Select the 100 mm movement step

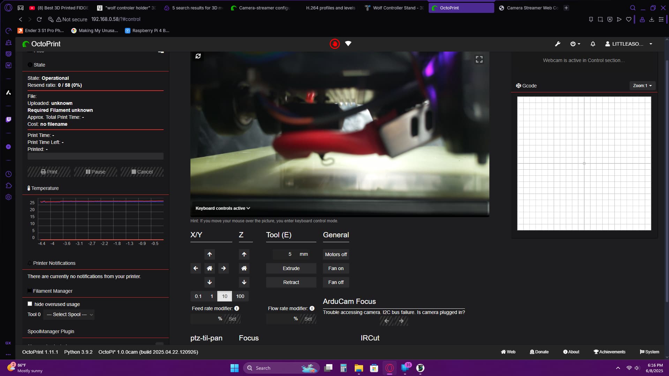pyautogui.click(x=240, y=296)
